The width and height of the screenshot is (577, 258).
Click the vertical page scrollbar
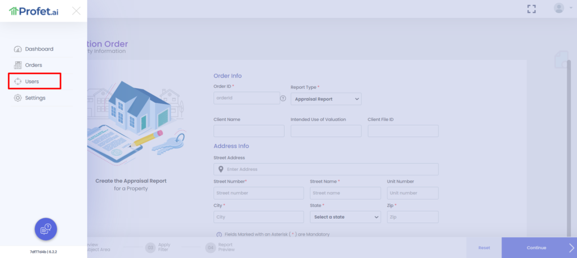tap(568, 146)
